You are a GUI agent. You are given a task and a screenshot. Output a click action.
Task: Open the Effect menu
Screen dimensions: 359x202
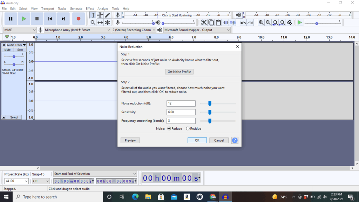(x=90, y=8)
